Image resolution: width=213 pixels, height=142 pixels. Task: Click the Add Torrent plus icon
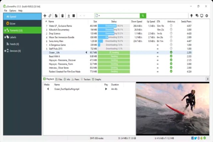(45, 16)
